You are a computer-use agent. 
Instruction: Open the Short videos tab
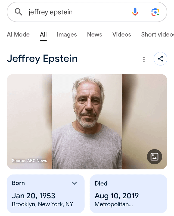157,34
